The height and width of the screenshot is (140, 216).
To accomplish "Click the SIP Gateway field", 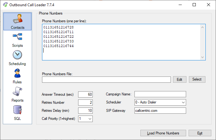I will coord(160,111).
